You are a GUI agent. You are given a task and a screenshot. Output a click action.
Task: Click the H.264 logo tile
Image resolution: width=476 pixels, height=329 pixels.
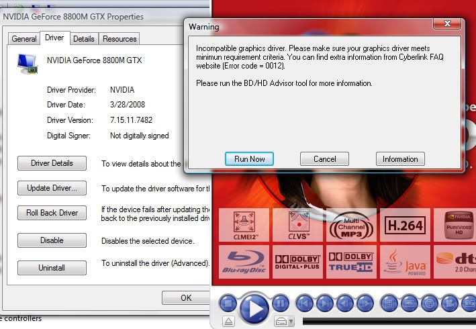(x=406, y=225)
